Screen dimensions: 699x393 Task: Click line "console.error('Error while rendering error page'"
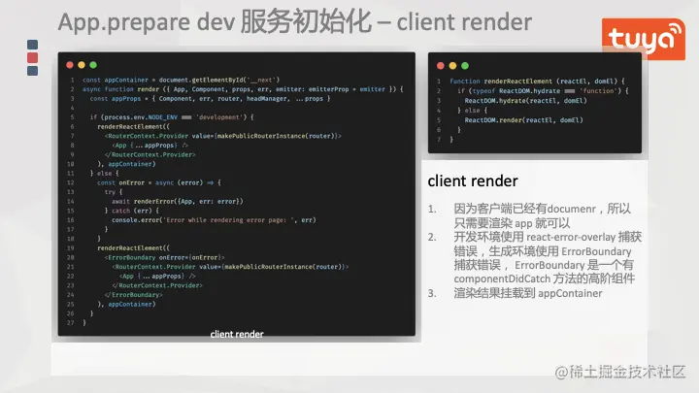(x=214, y=220)
